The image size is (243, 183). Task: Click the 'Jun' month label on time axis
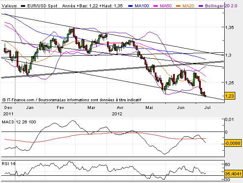(x=181, y=107)
